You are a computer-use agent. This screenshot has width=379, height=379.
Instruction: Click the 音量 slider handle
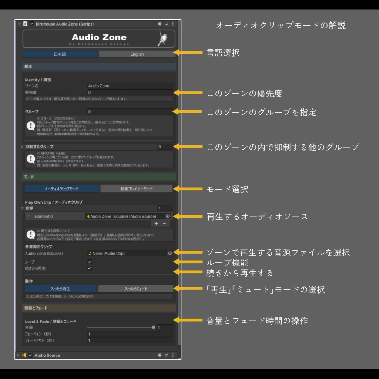[154, 327]
